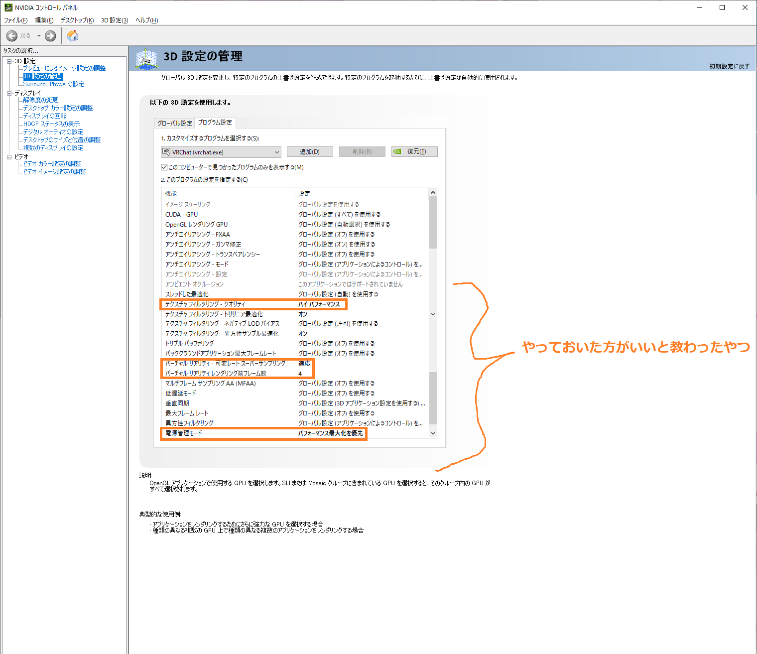Screen dimensions: 757x654
Task: Select 3D 設定の管理 in the tree
Action: [x=43, y=76]
